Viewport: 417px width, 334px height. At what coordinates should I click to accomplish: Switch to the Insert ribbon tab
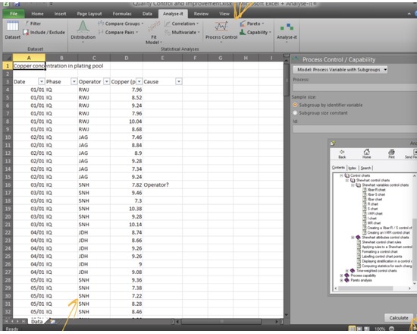tap(60, 14)
